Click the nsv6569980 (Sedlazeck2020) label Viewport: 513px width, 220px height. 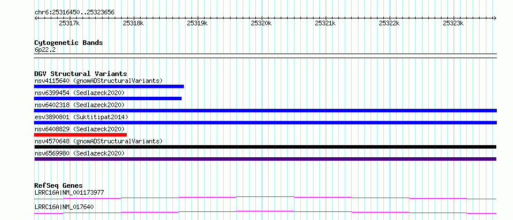click(x=80, y=153)
